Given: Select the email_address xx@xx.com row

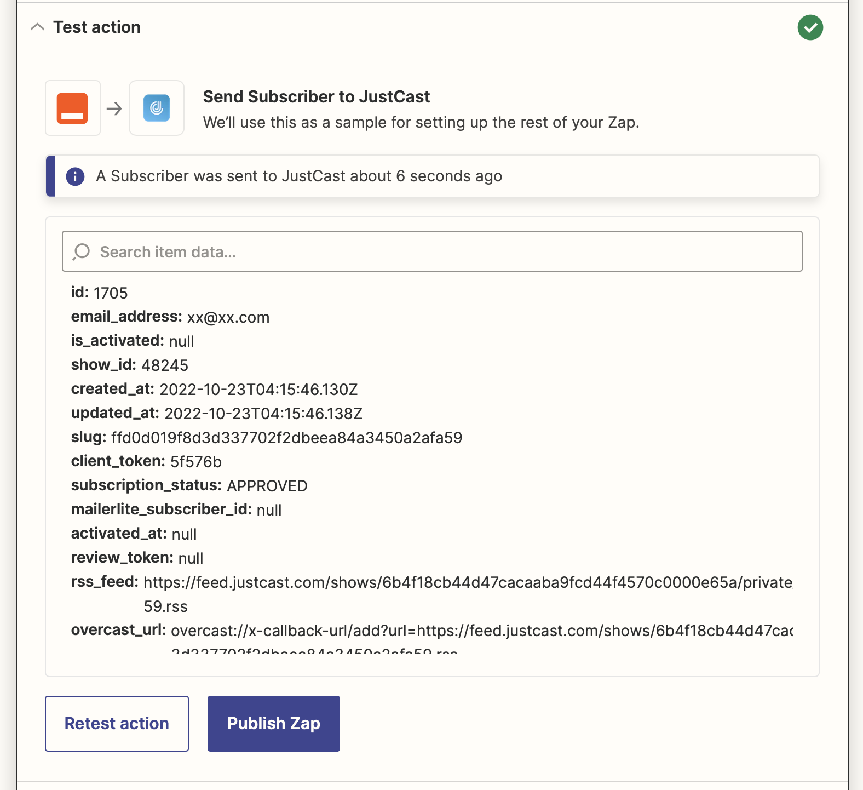Looking at the screenshot, I should [170, 317].
